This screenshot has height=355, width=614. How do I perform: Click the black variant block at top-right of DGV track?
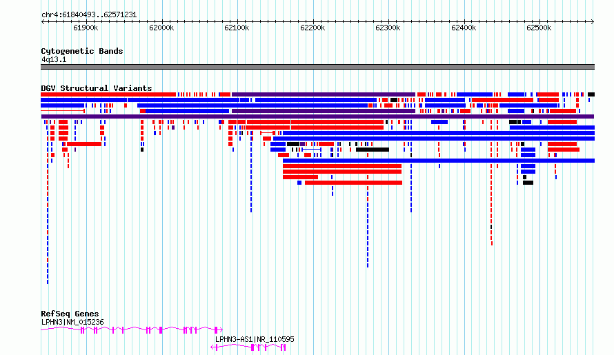591,94
